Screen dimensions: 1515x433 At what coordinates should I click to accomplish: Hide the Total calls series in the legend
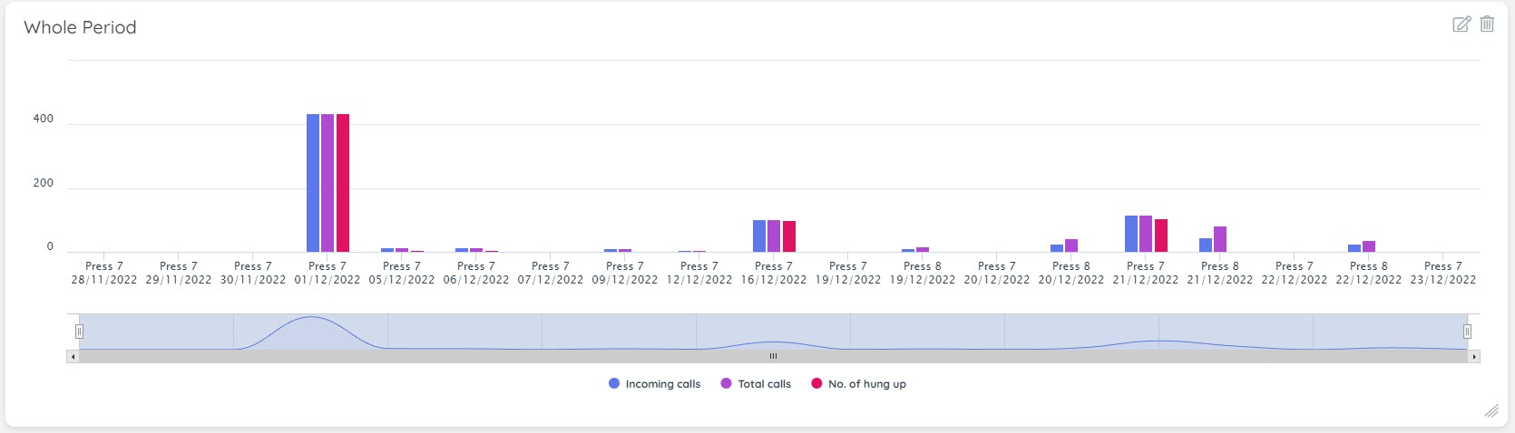pos(756,384)
